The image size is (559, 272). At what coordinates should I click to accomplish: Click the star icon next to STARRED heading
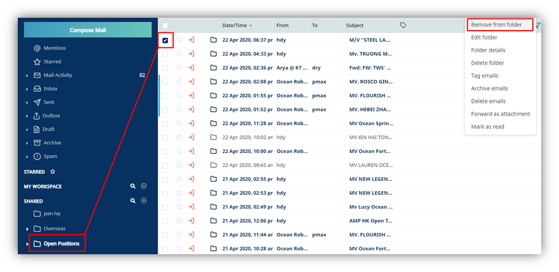pos(53,172)
